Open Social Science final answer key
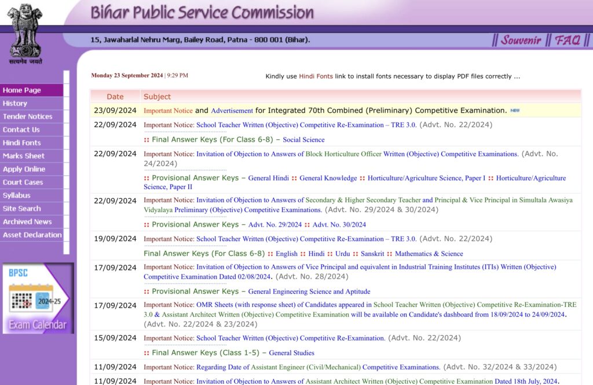593x385 pixels. point(303,140)
